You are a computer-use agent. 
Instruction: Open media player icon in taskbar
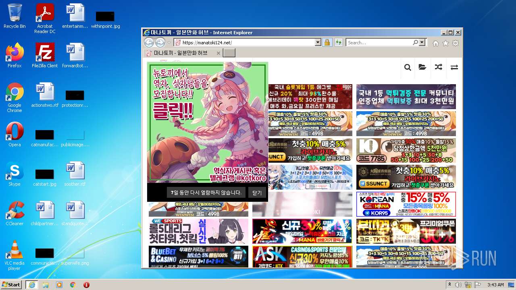[x=59, y=285]
